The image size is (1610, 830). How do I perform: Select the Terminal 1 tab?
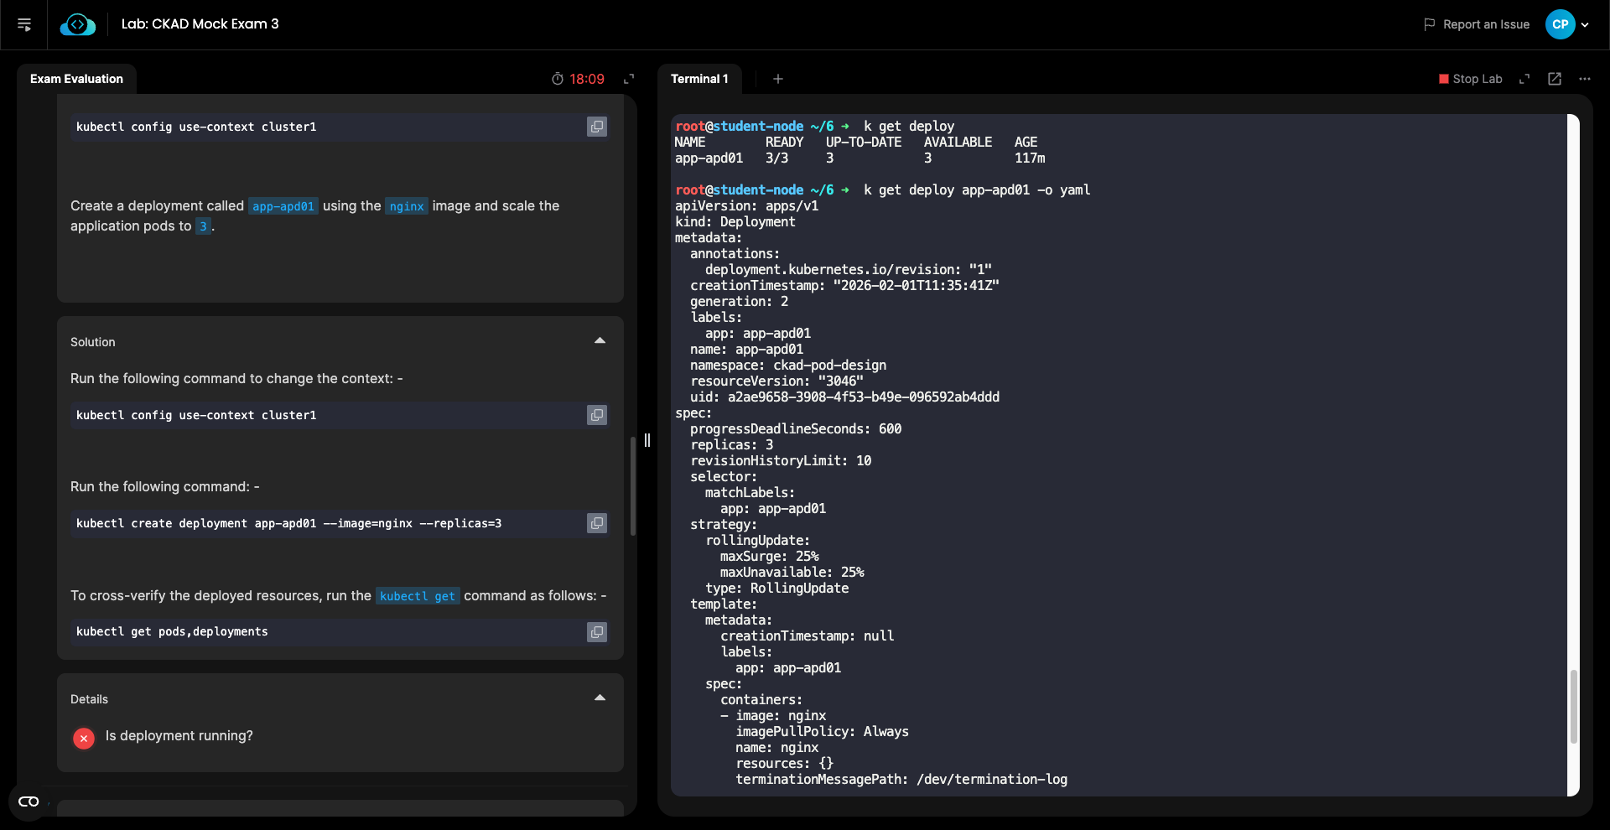tap(699, 79)
